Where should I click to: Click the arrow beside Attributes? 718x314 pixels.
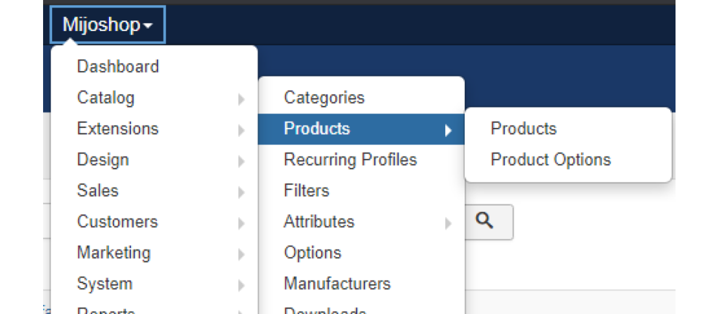(x=448, y=224)
